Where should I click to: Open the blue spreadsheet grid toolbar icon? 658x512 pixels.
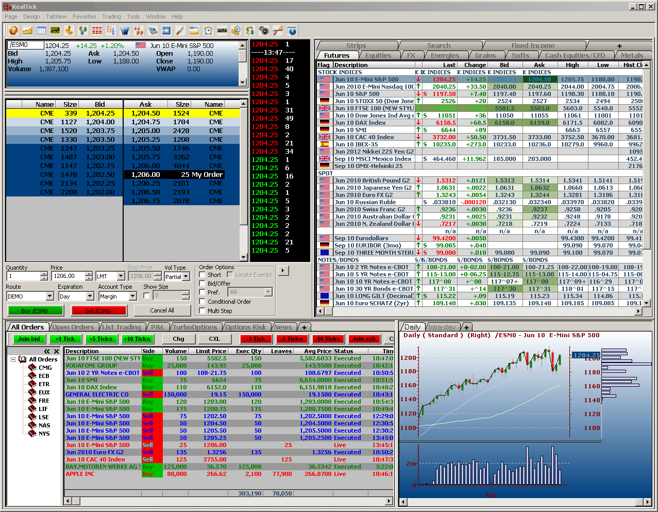41,31
